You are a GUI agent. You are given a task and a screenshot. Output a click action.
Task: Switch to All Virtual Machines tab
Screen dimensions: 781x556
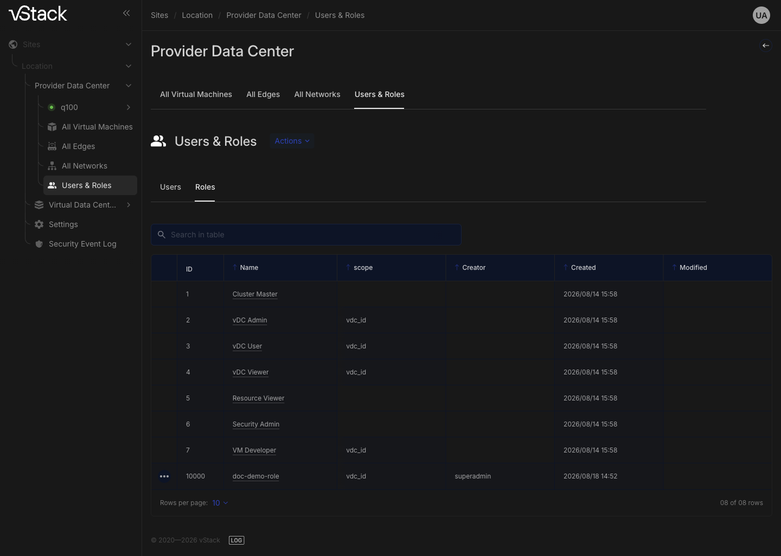point(196,94)
